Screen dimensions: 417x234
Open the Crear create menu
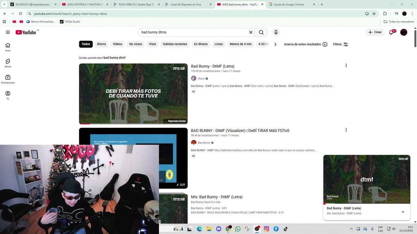click(375, 32)
